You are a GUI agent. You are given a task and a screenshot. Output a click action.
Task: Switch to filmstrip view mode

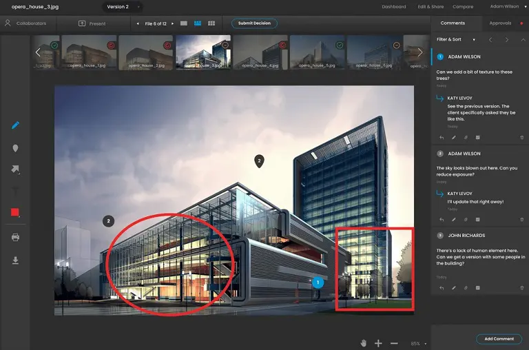coord(198,23)
